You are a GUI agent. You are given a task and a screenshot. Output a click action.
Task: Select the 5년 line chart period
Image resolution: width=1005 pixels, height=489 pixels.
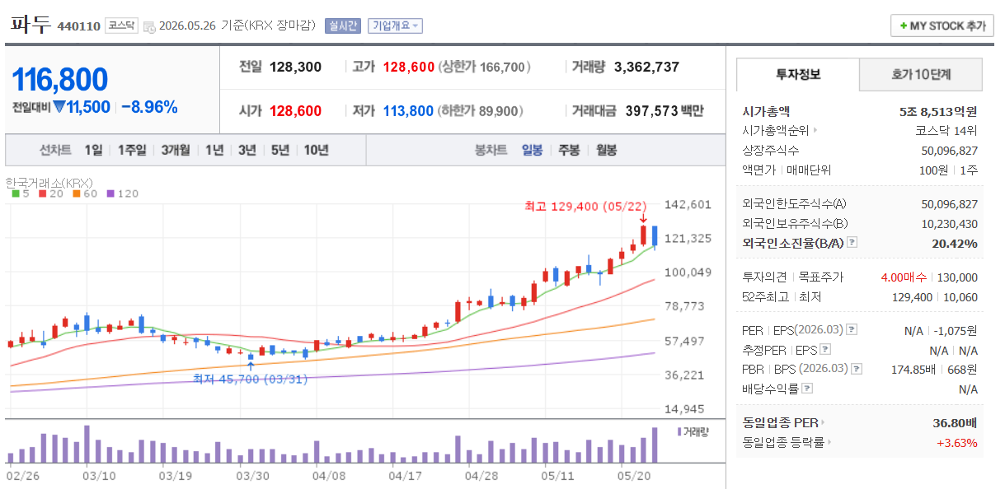click(280, 150)
